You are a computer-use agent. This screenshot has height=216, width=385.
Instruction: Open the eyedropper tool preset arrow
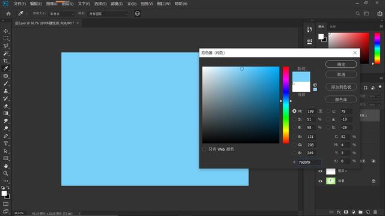click(26, 14)
